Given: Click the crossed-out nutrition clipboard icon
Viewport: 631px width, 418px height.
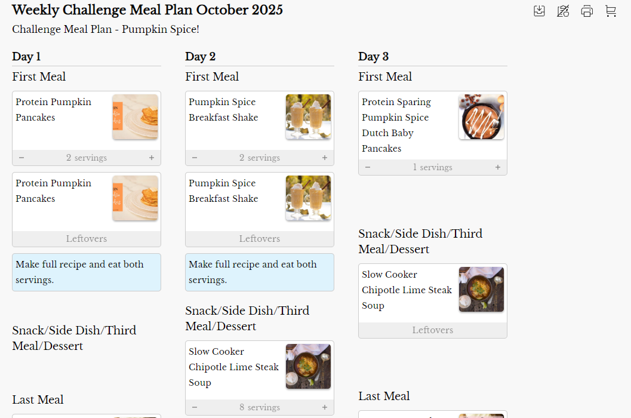Looking at the screenshot, I should (x=563, y=11).
